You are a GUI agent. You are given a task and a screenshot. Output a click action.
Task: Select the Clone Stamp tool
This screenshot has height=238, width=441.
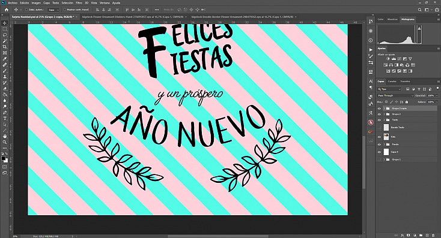[4, 77]
